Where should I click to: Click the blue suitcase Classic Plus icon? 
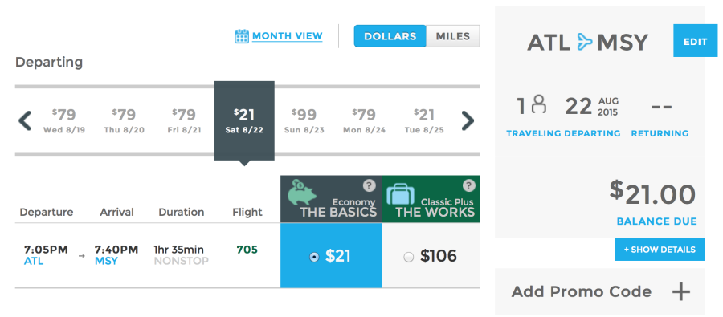pyautogui.click(x=400, y=195)
